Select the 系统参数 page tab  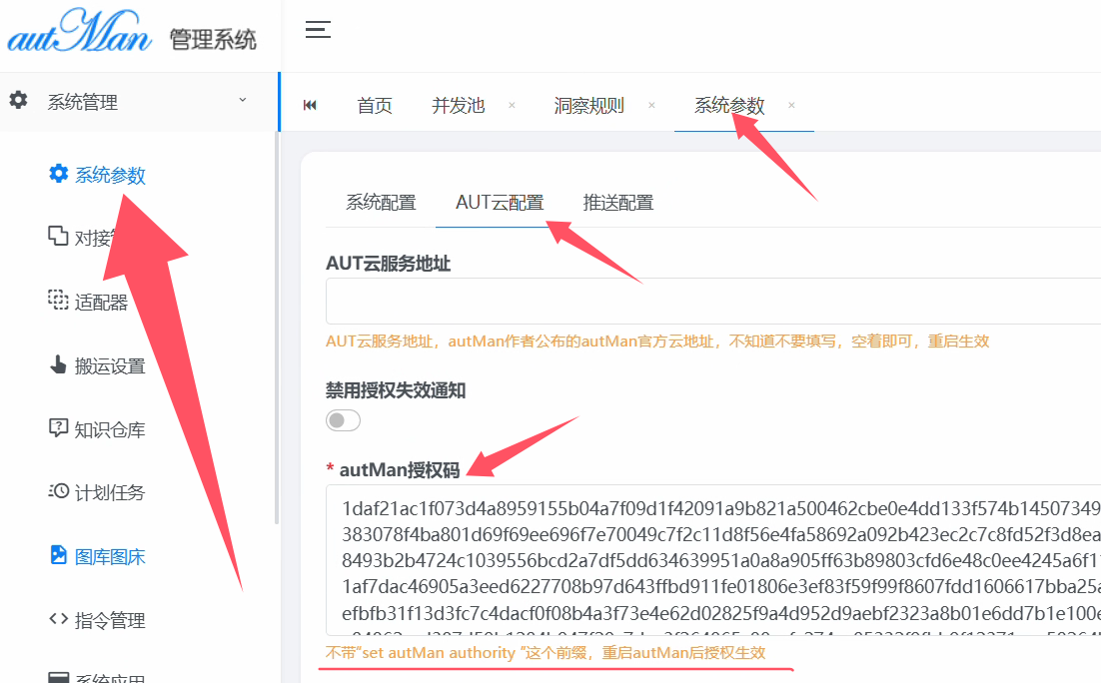tap(729, 105)
